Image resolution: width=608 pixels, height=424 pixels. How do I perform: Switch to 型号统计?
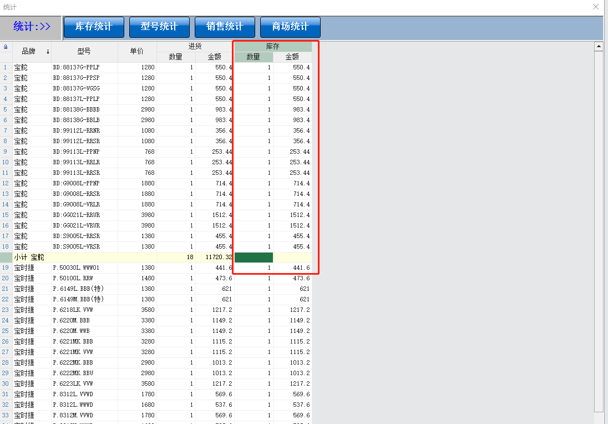(159, 27)
